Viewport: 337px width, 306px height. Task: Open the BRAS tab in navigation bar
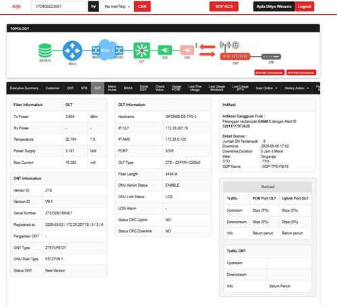pos(128,88)
